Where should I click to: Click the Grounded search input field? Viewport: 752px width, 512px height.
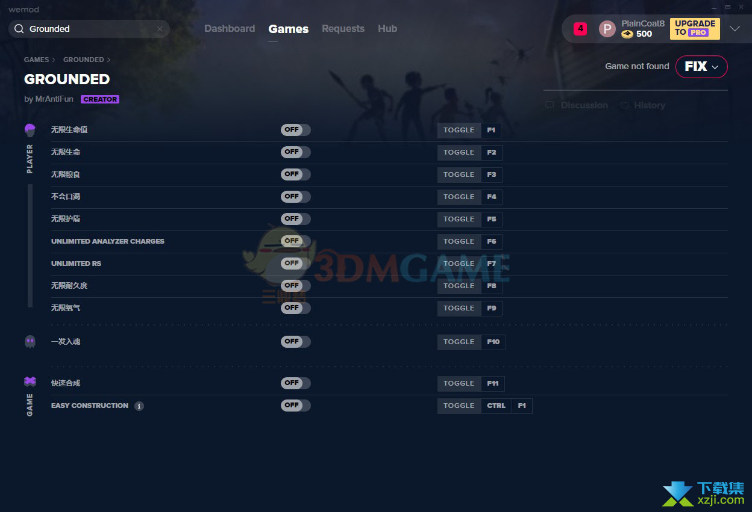pyautogui.click(x=89, y=29)
